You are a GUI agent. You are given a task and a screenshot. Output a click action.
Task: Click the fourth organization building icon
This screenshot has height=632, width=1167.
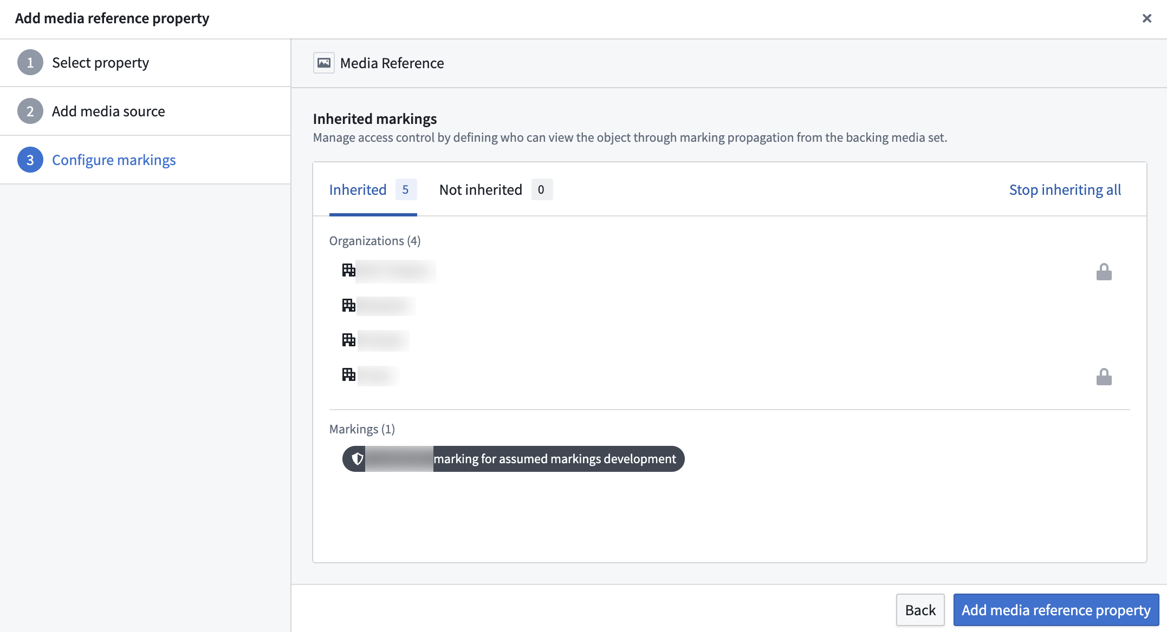tap(348, 374)
